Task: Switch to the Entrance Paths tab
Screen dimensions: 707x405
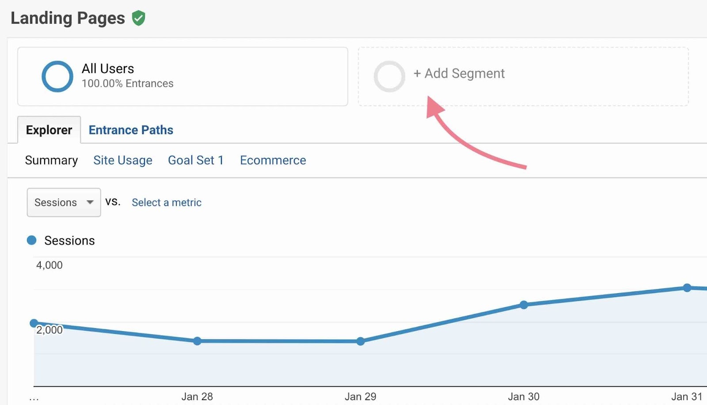Action: pyautogui.click(x=131, y=130)
